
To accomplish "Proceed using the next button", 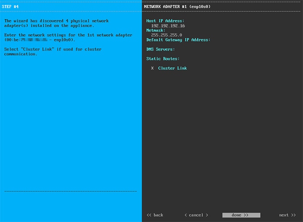I will pos(287,215).
